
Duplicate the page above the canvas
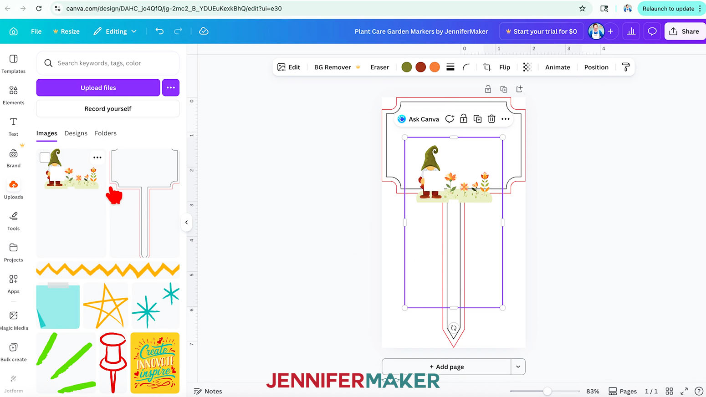pyautogui.click(x=504, y=89)
